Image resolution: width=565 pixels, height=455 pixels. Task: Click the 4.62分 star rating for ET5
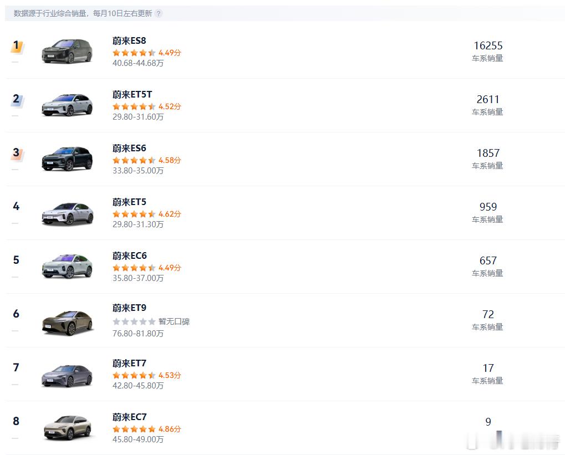146,214
